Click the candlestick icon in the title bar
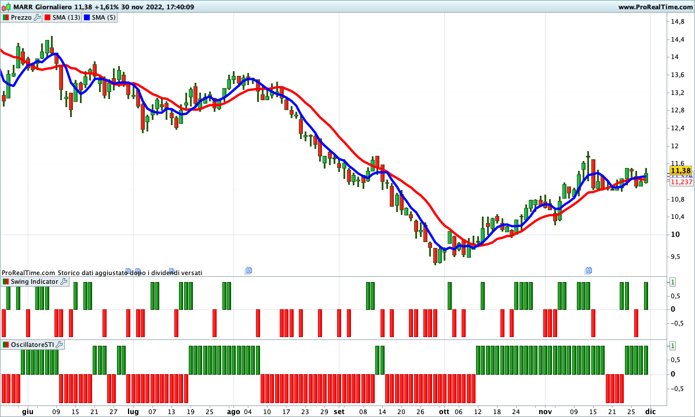 tap(7, 7)
